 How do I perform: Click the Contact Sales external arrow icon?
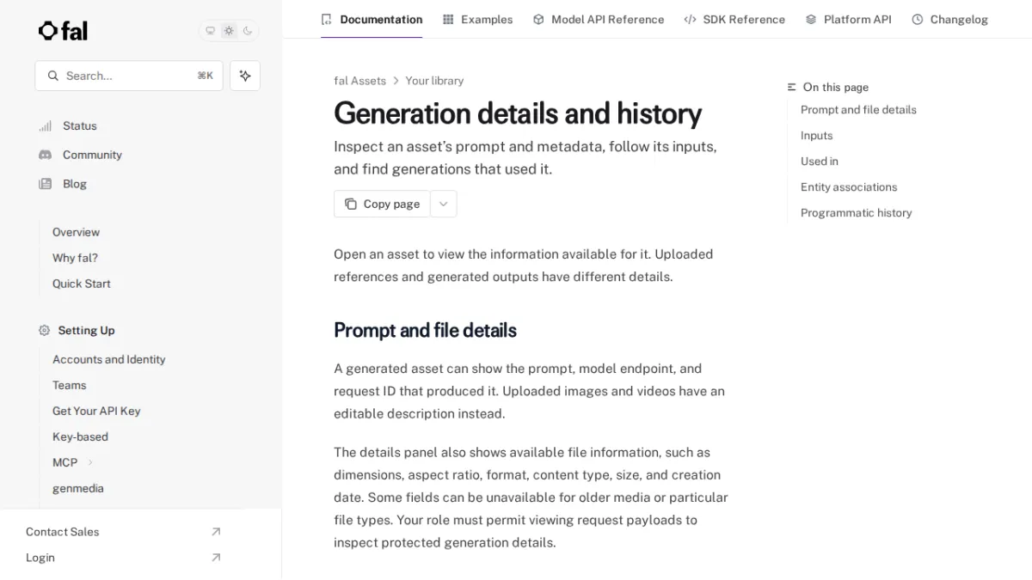(216, 532)
